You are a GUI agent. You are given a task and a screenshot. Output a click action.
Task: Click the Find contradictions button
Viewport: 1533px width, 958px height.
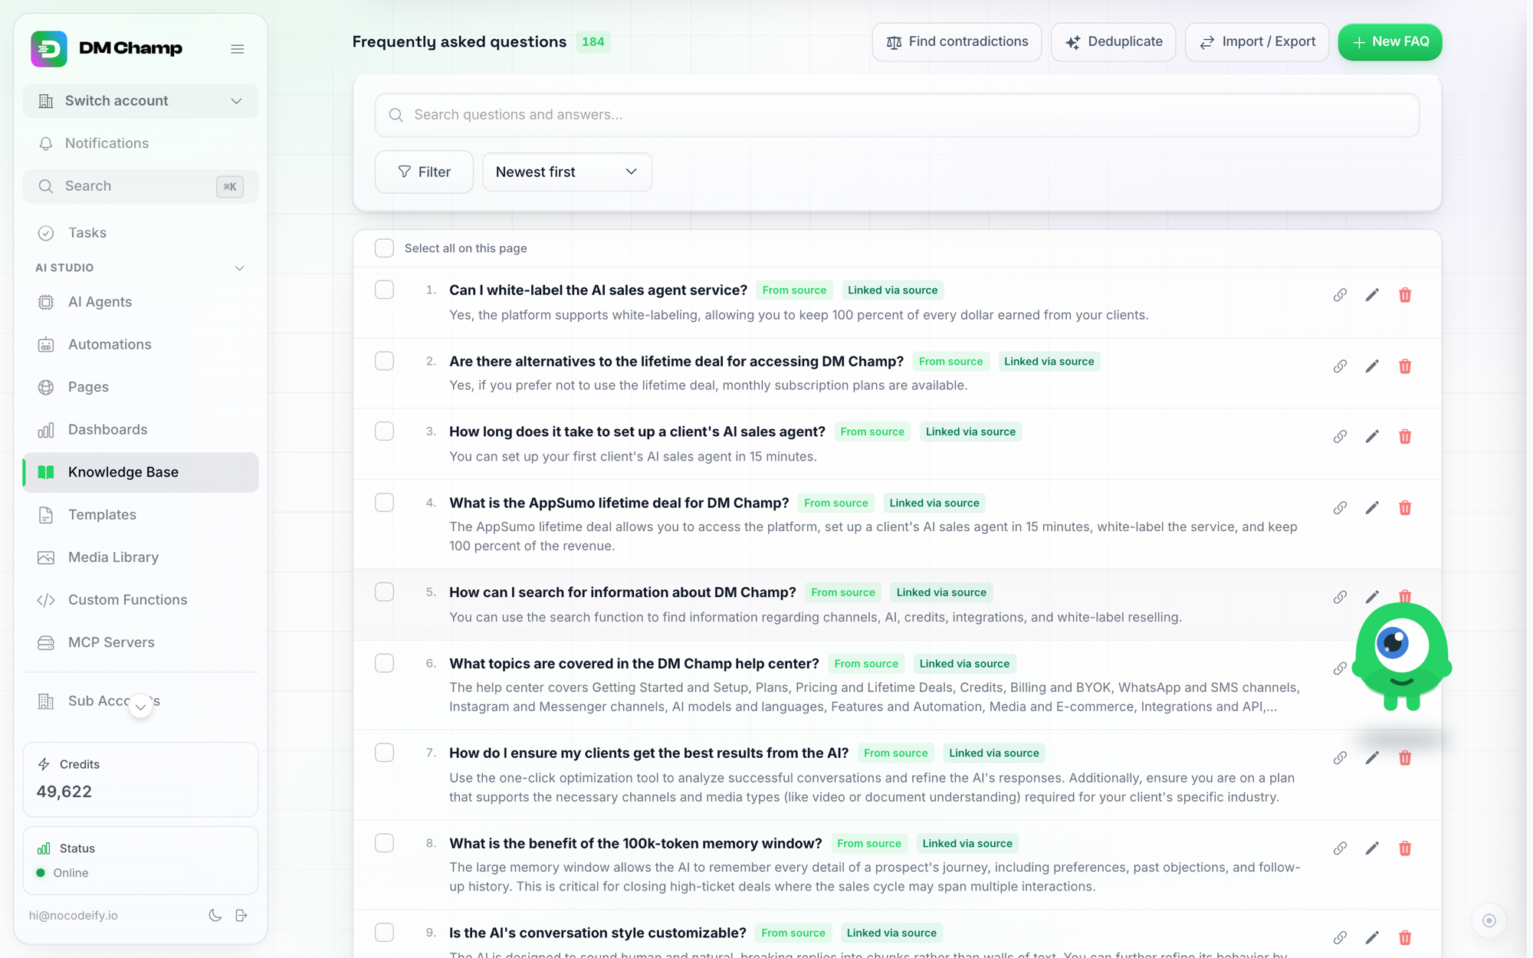click(x=957, y=42)
